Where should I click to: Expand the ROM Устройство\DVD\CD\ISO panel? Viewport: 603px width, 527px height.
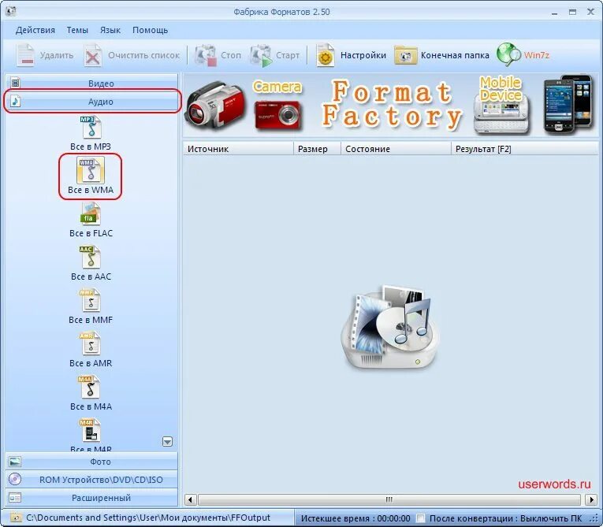[91, 479]
